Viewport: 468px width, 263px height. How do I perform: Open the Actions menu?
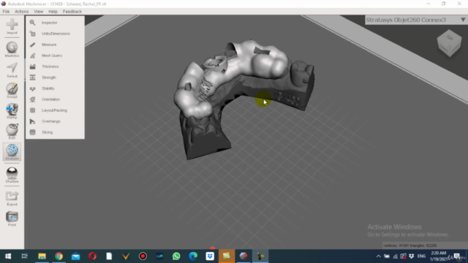coord(21,12)
